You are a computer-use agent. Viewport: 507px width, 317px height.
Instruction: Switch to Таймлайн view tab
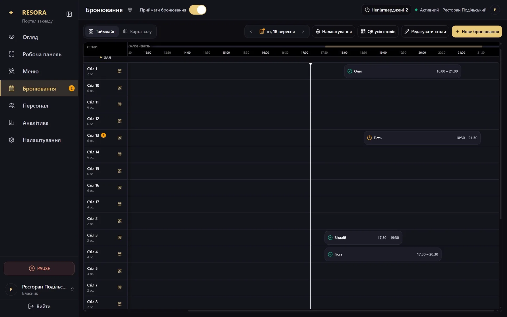[102, 31]
